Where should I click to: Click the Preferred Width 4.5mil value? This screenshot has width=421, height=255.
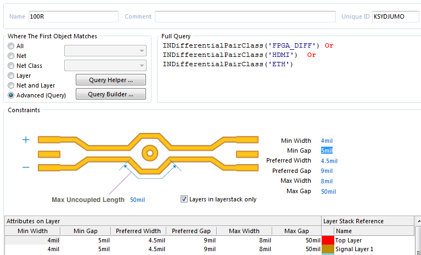click(329, 161)
